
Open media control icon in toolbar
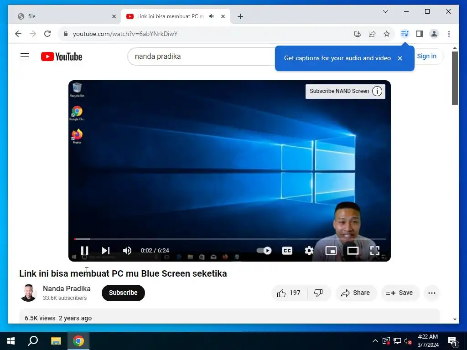tap(405, 34)
